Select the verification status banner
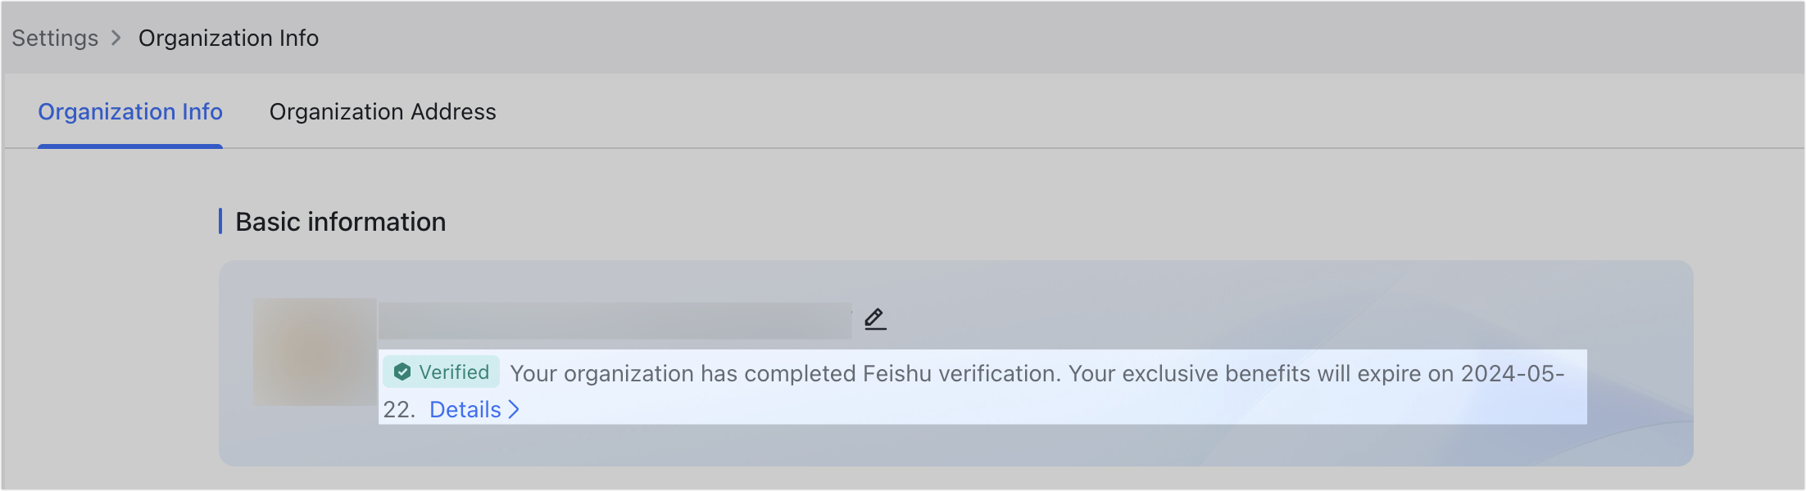 [983, 386]
